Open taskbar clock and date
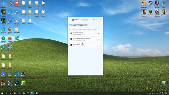The height and width of the screenshot is (95, 169). click(161, 93)
